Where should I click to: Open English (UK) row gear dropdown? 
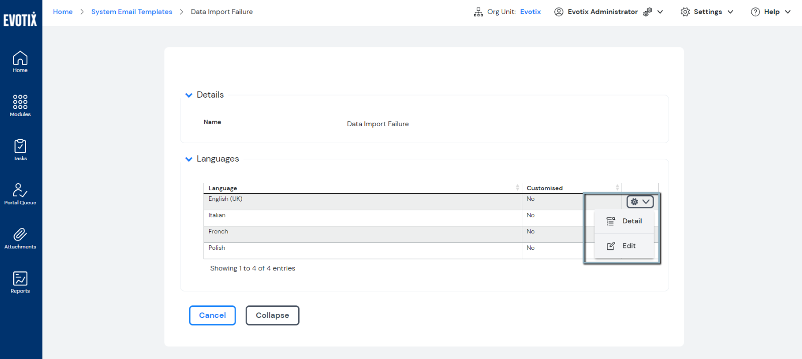point(640,202)
